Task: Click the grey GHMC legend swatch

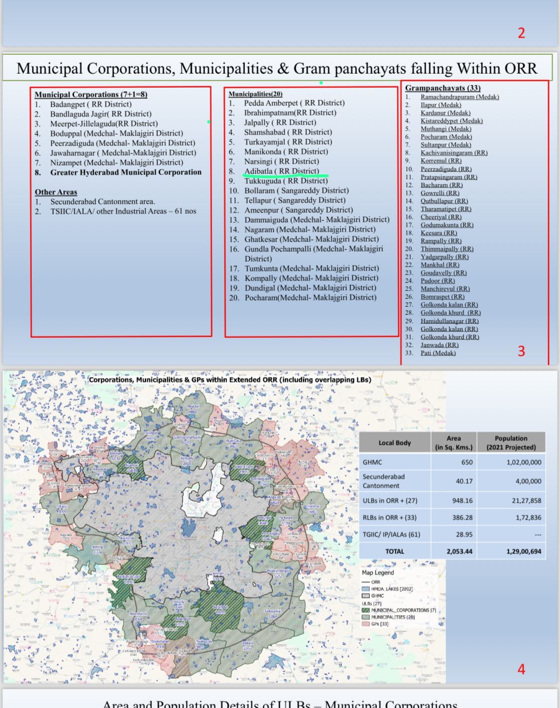Action: (x=366, y=596)
